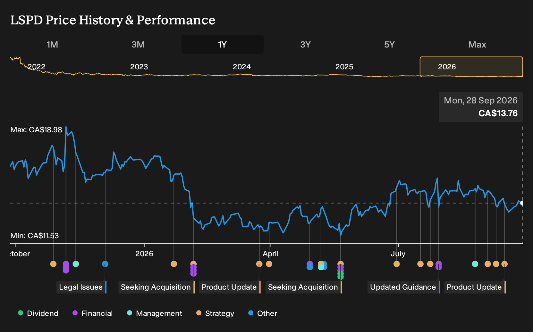Switch chart to the 5Y view
The height and width of the screenshot is (332, 533).
coord(389,44)
